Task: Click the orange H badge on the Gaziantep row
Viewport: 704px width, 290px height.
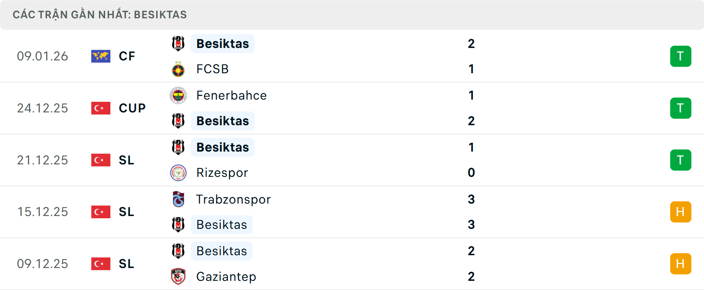Action: 681,264
